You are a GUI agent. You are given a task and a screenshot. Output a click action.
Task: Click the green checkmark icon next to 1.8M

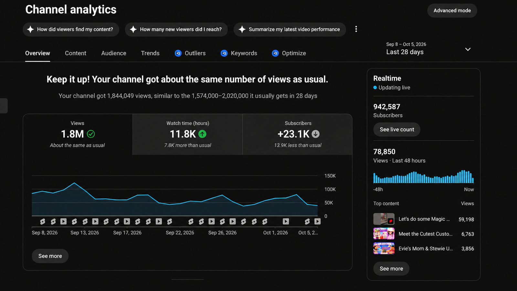click(x=91, y=134)
